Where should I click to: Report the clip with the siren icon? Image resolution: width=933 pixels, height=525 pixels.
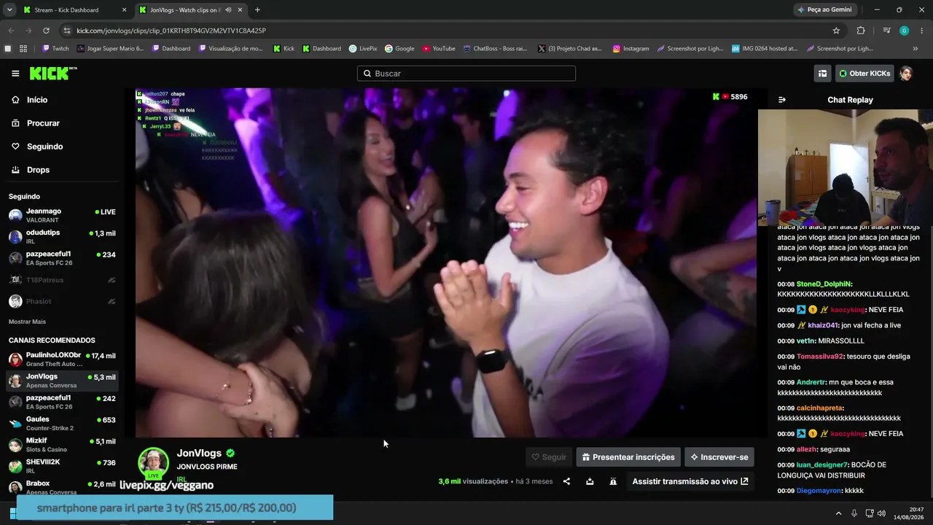(613, 481)
